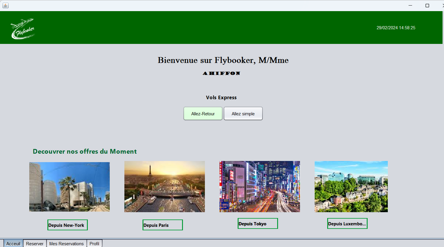Switch to the Acceuil tab
Image resolution: width=444 pixels, height=247 pixels.
pos(13,243)
